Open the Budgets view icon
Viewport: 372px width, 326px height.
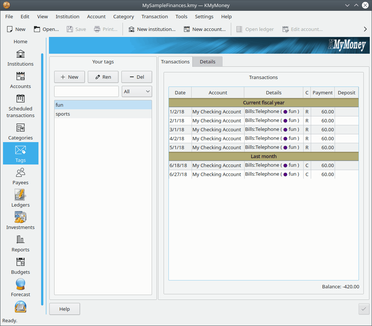(x=21, y=262)
